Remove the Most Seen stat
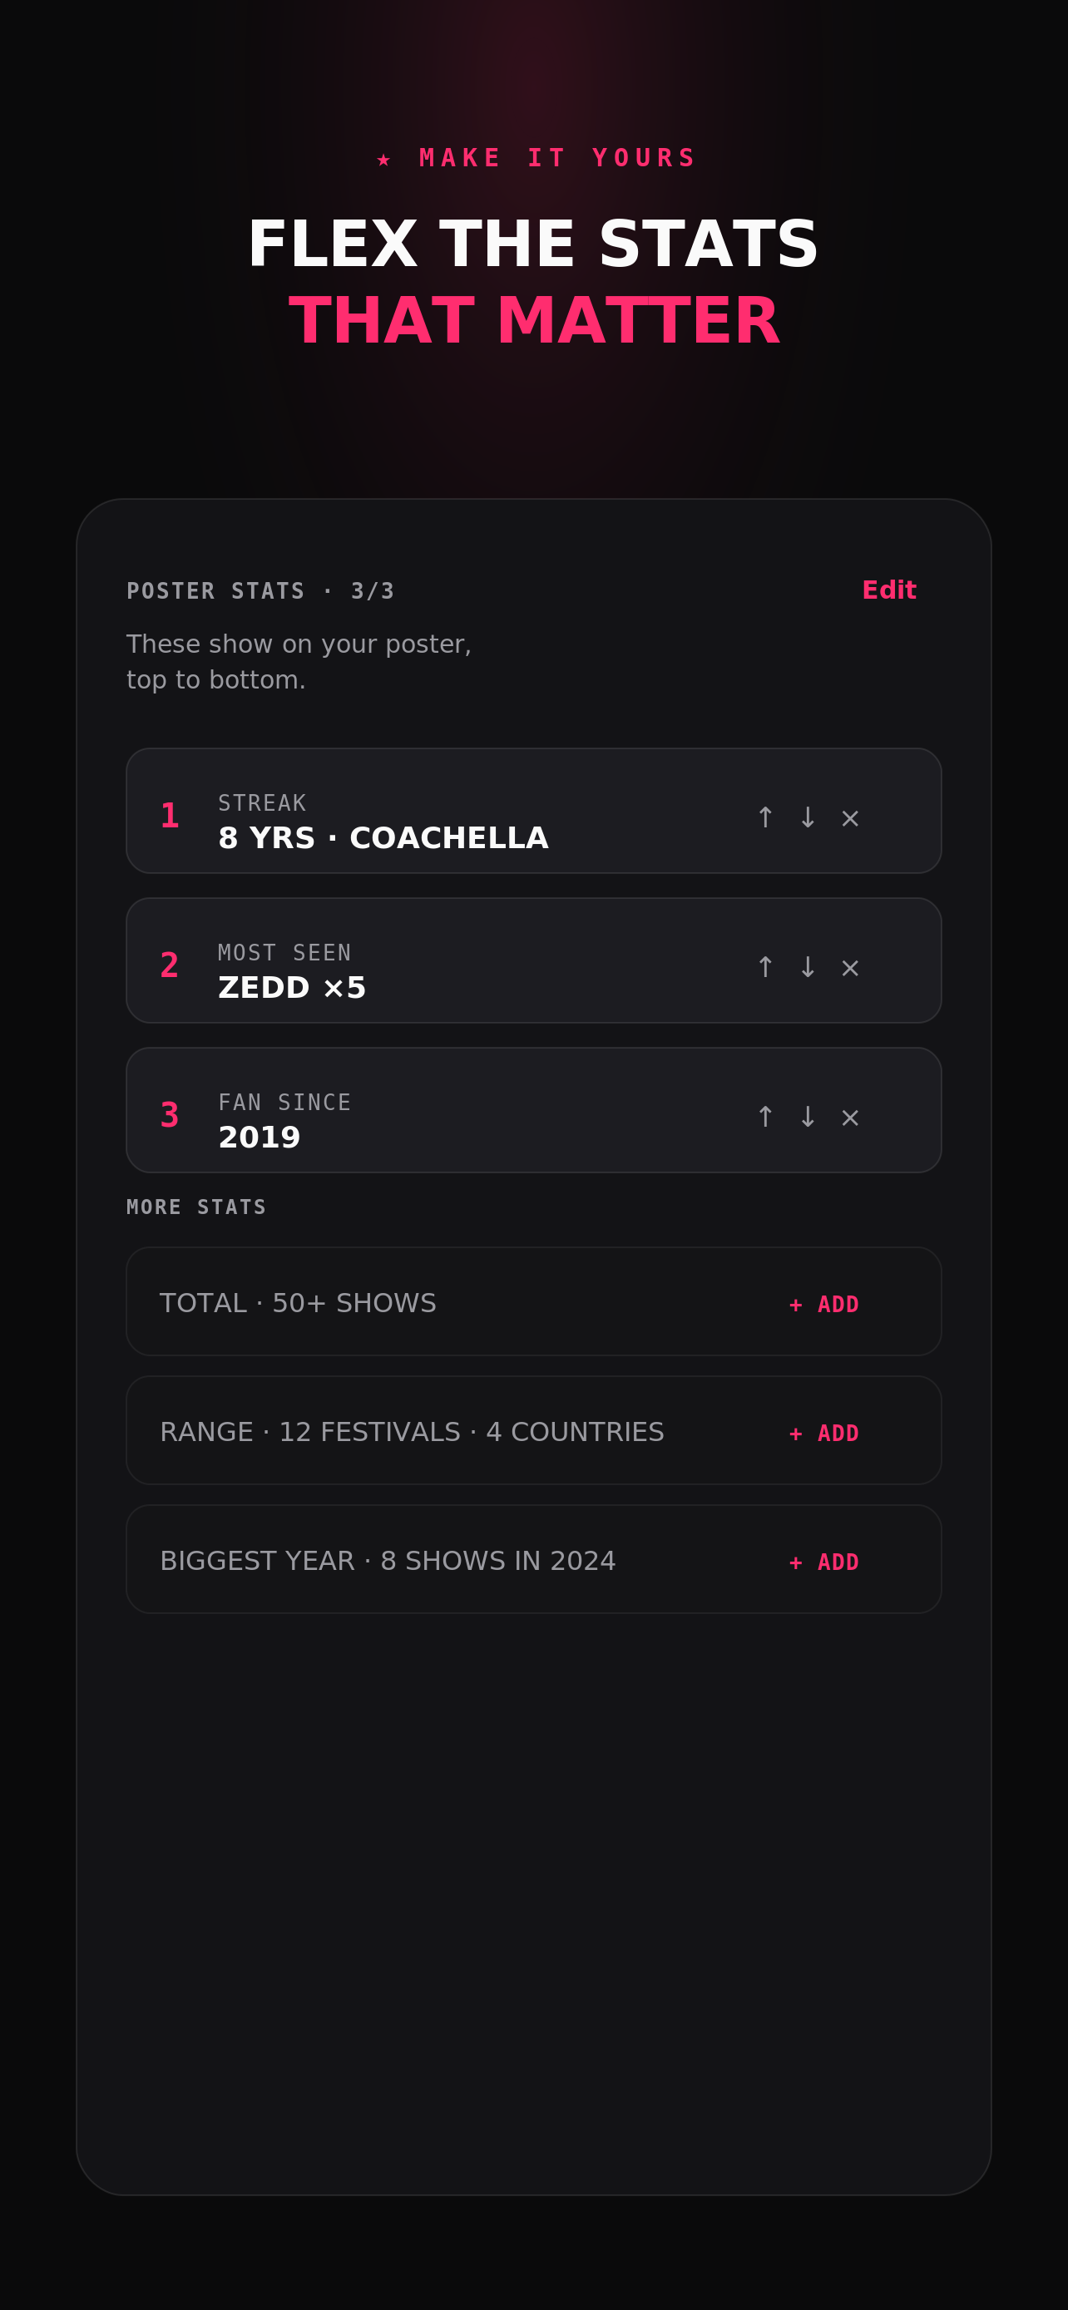This screenshot has height=2310, width=1068. 849,967
